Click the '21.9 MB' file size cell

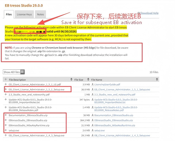pyautogui.click(x=85, y=125)
